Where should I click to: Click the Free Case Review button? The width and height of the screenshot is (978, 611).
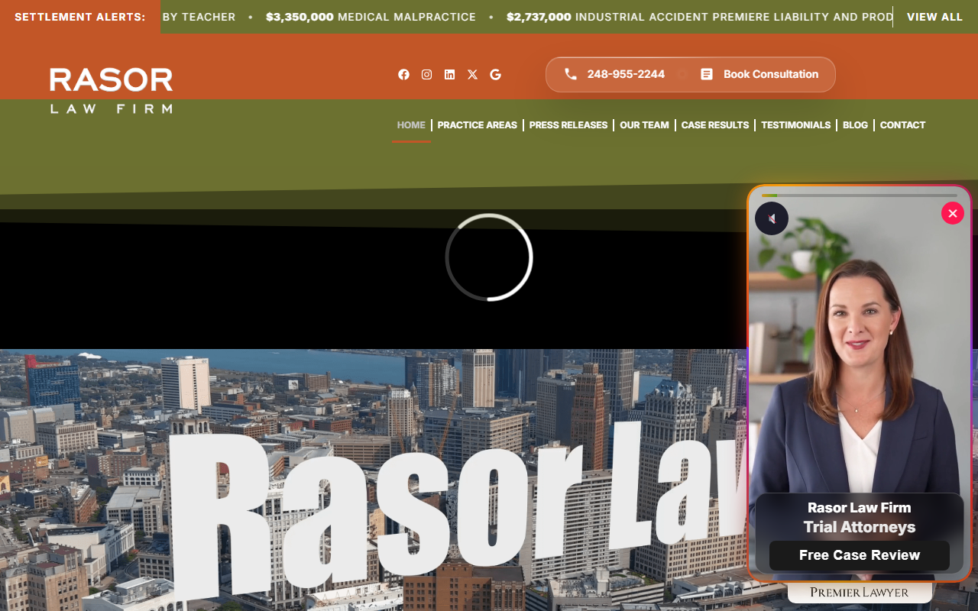(860, 555)
